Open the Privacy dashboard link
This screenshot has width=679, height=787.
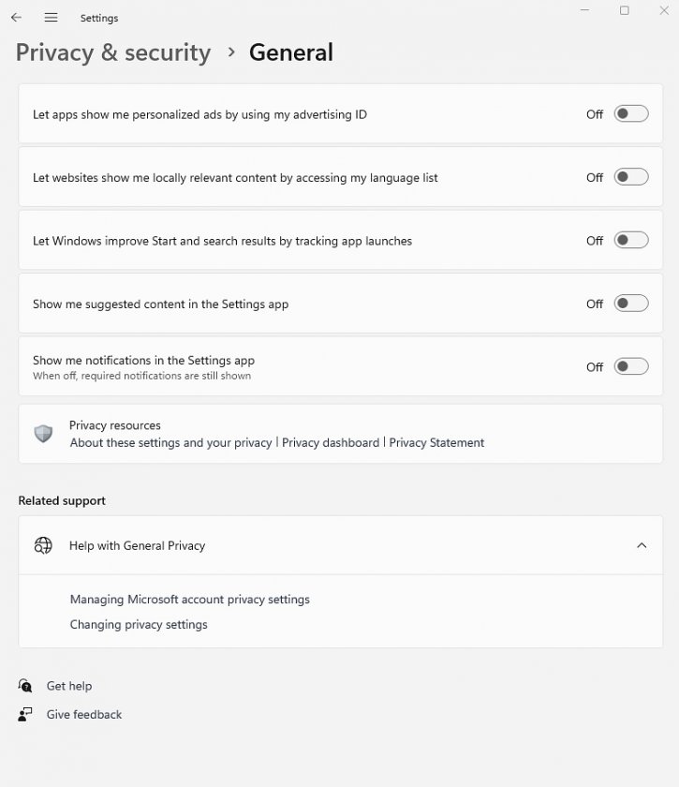(x=331, y=442)
